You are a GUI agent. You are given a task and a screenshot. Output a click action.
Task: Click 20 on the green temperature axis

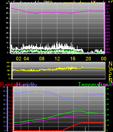(108, 120)
